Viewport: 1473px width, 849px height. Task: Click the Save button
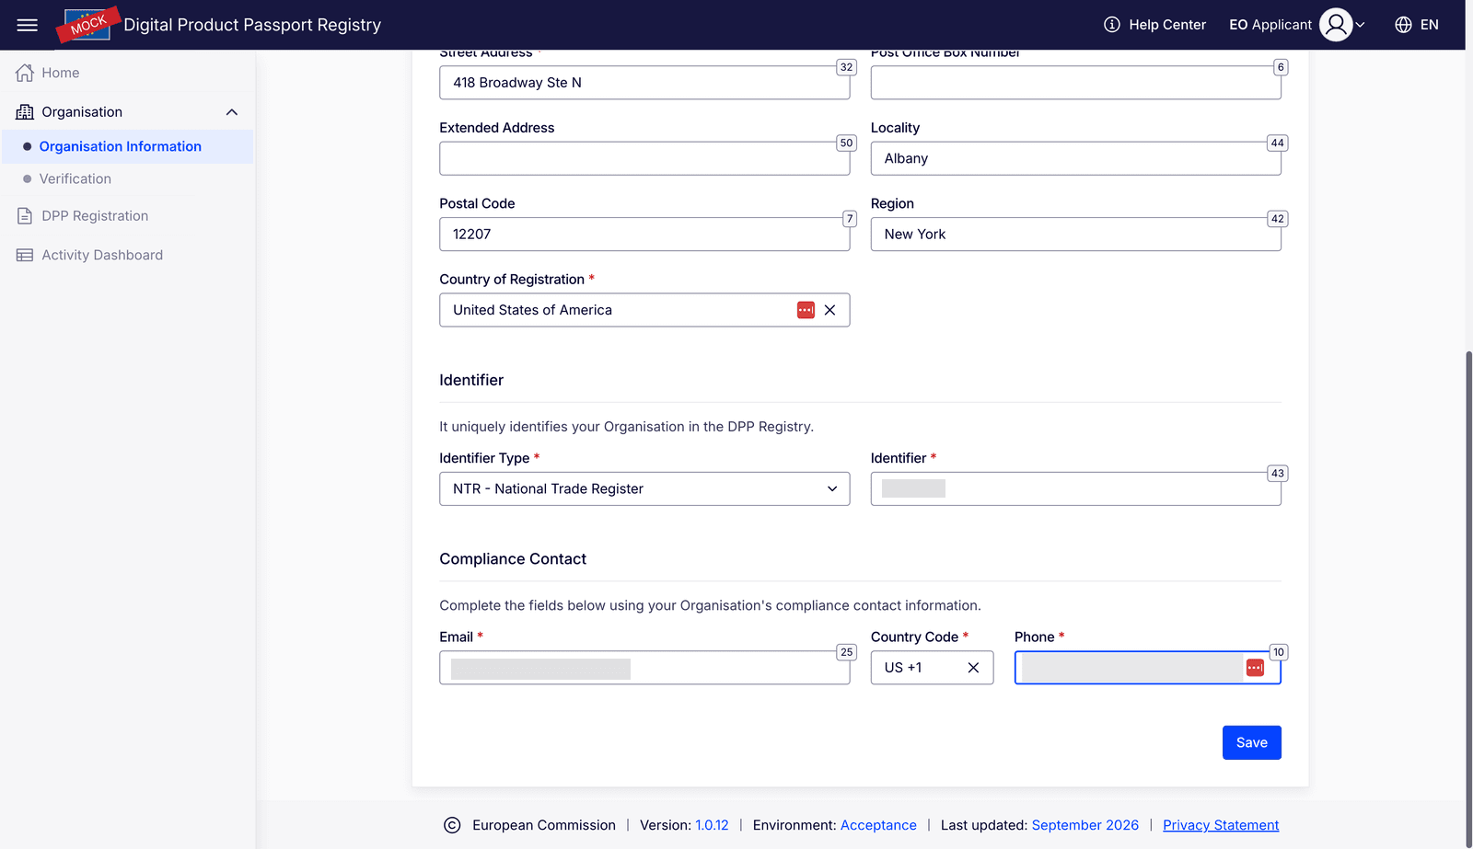(1252, 743)
